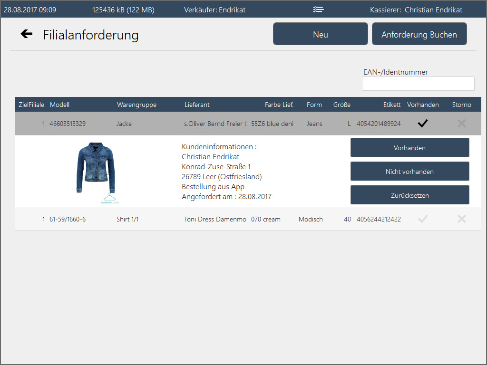Toggle Vorhanden checkmark on Shirt 1/1 row
The height and width of the screenshot is (365, 487).
(423, 219)
